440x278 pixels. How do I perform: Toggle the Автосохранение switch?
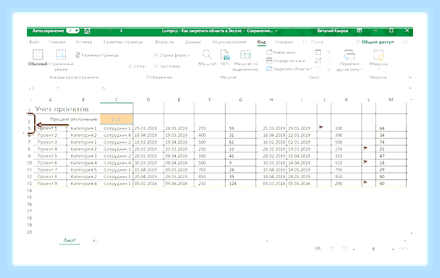pos(73,30)
